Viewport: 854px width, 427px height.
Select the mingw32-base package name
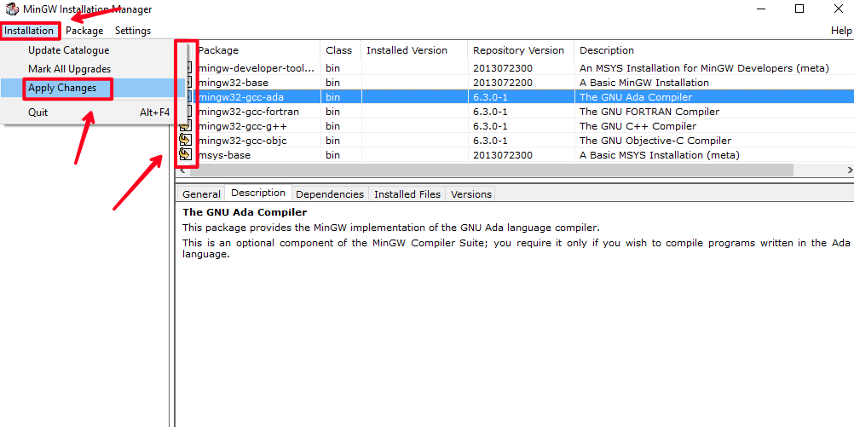tap(234, 83)
